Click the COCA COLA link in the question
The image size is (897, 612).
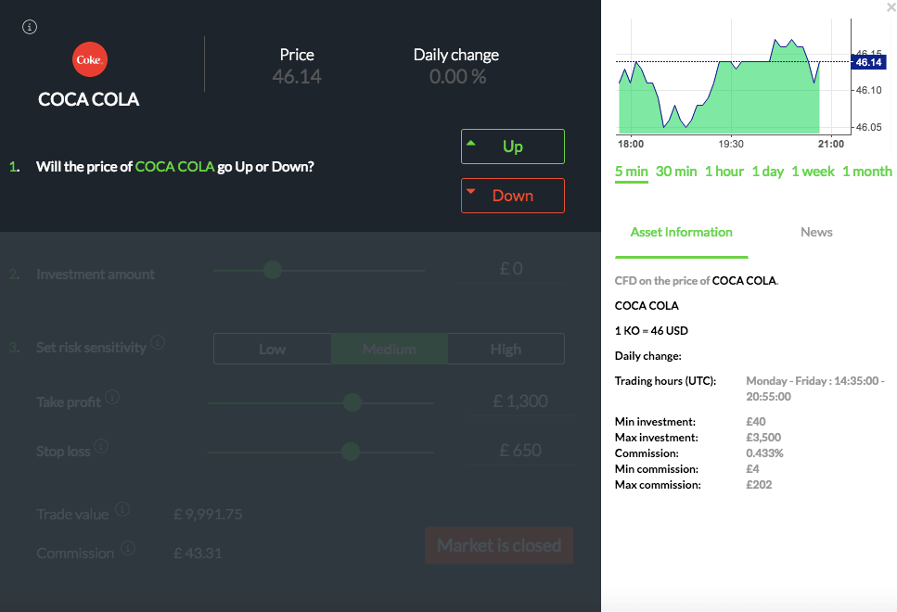[174, 167]
